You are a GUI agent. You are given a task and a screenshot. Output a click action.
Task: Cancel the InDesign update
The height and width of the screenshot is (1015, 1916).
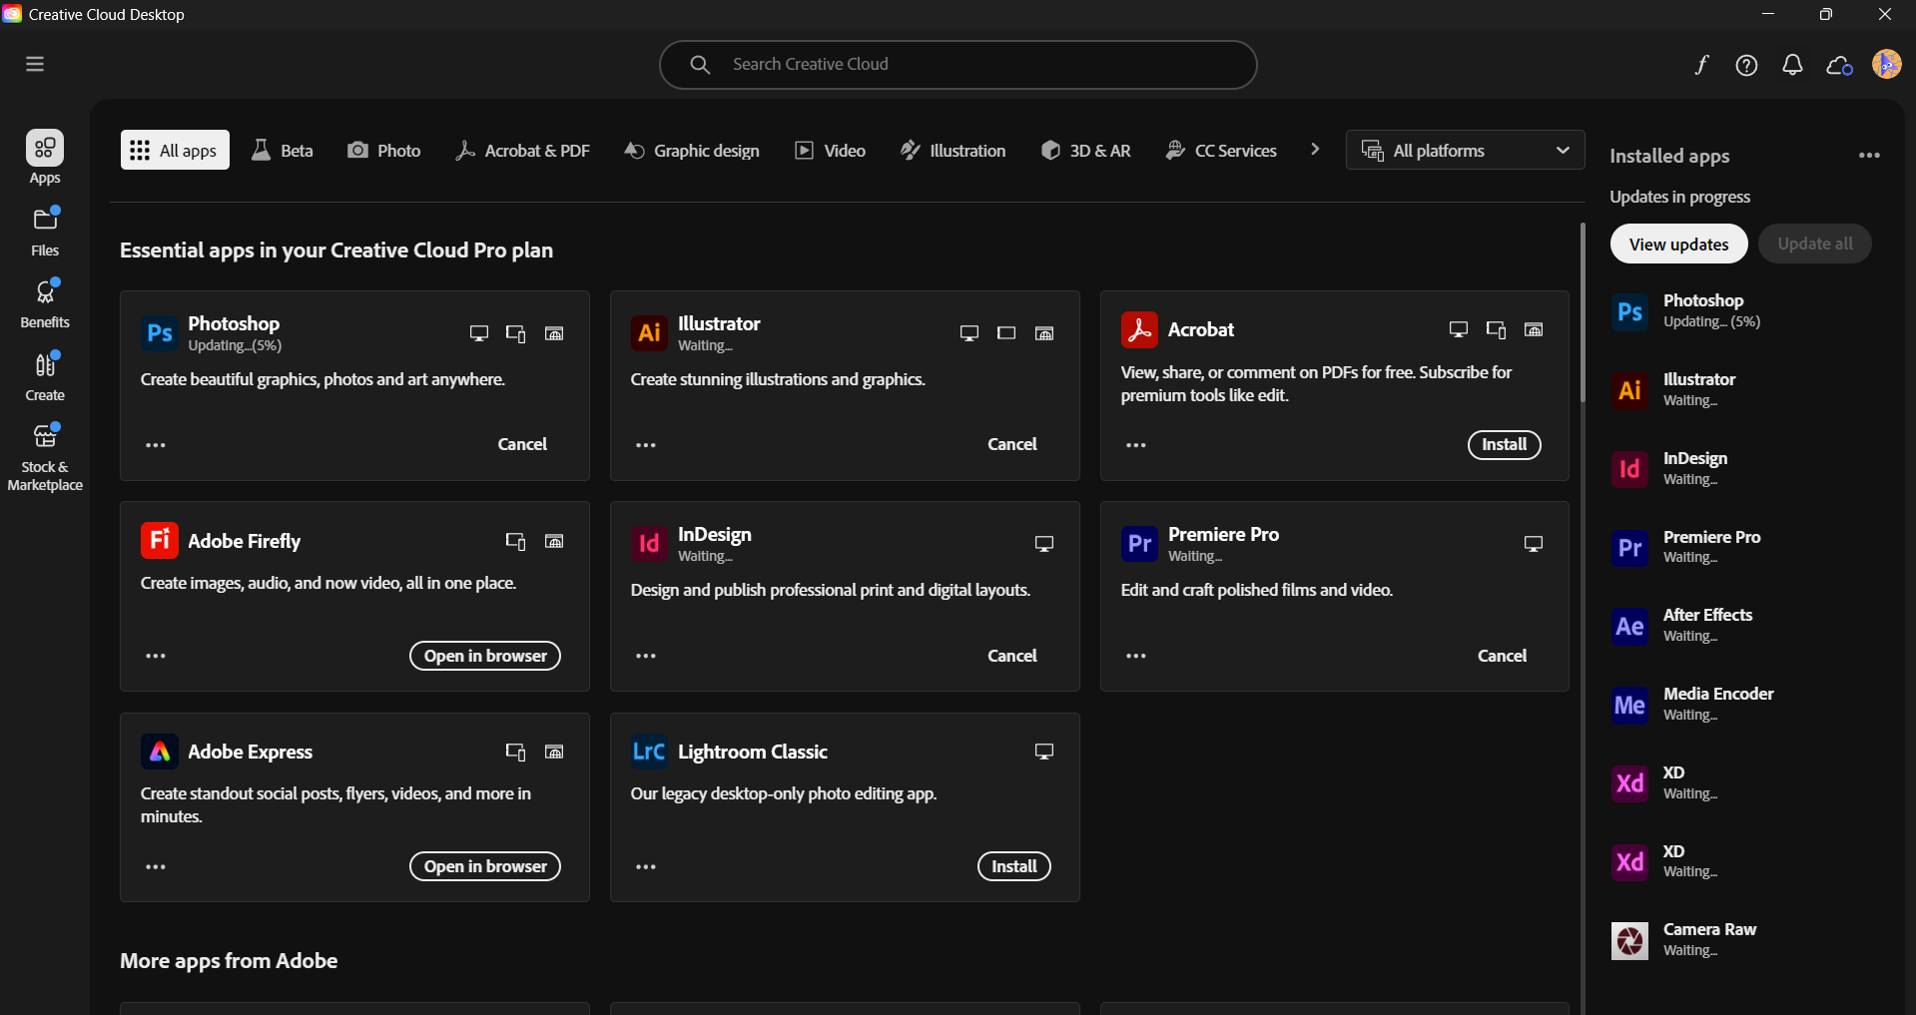click(1012, 656)
